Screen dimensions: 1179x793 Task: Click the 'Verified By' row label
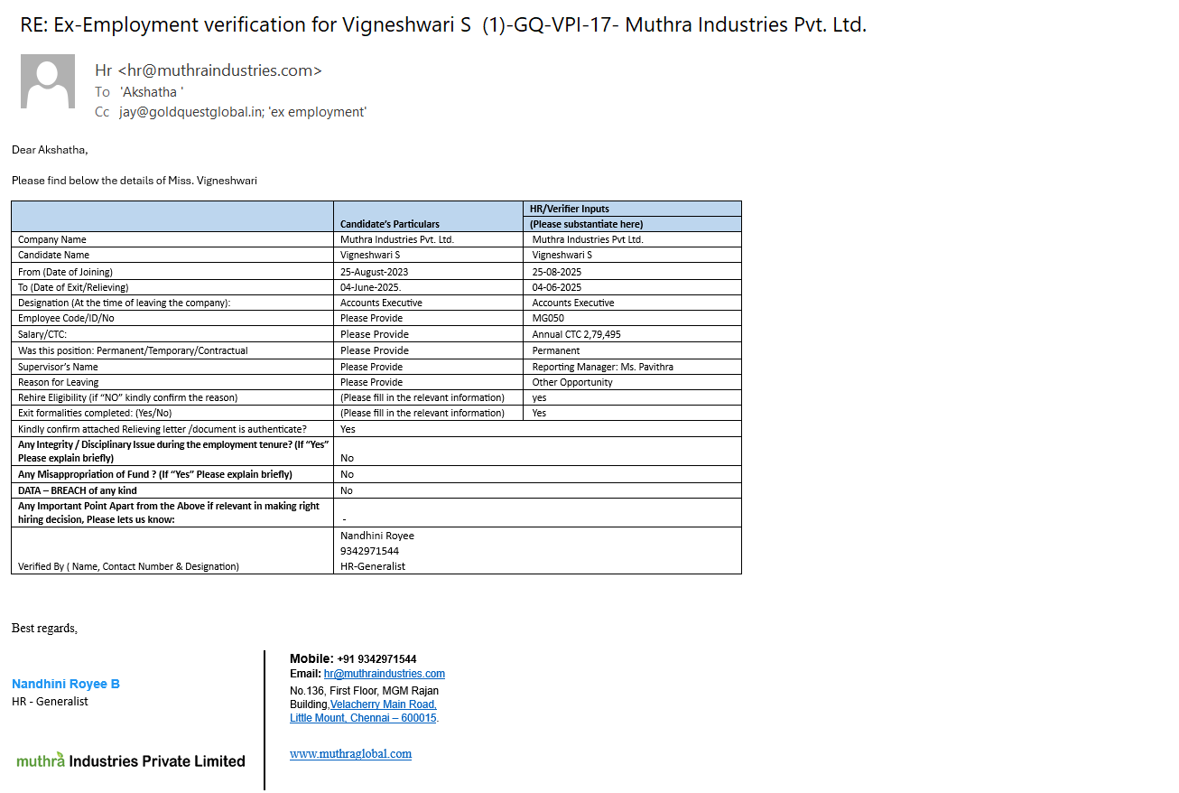click(129, 566)
